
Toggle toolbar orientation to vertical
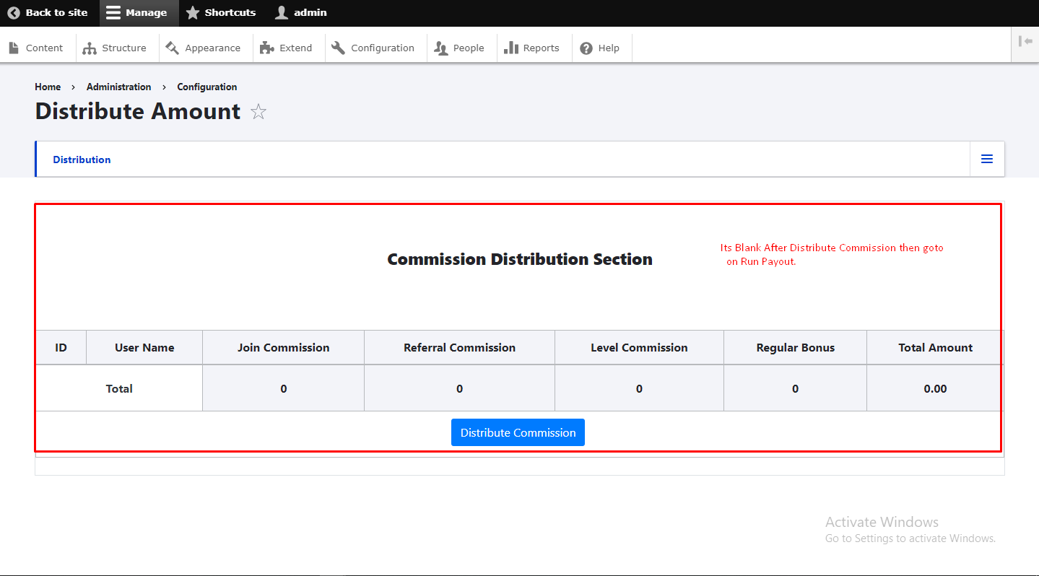(1025, 42)
